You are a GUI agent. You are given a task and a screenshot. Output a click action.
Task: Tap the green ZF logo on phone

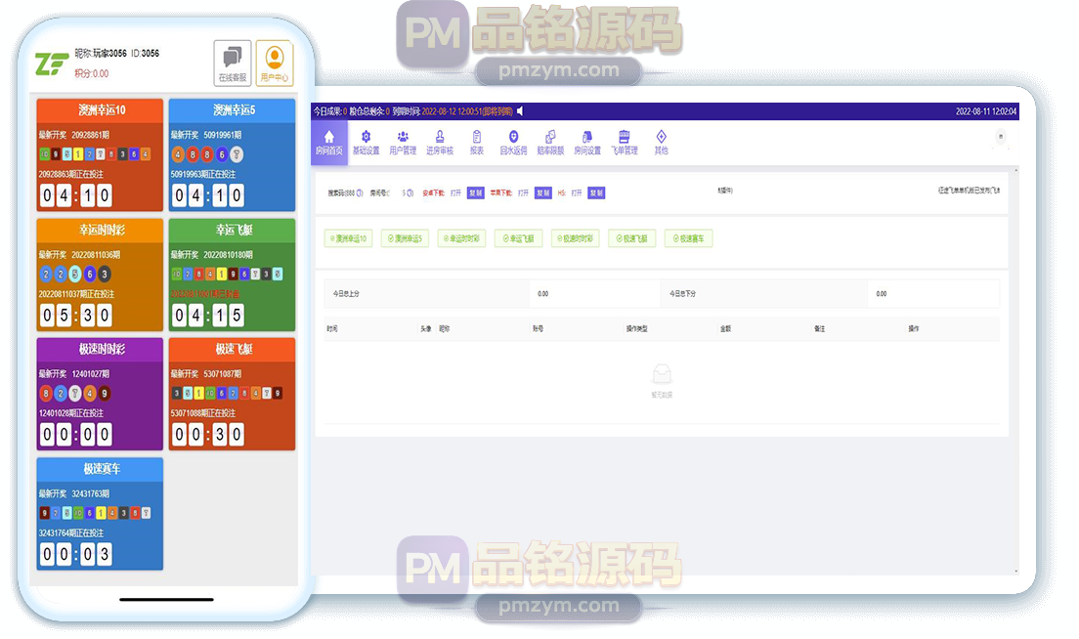pyautogui.click(x=52, y=64)
